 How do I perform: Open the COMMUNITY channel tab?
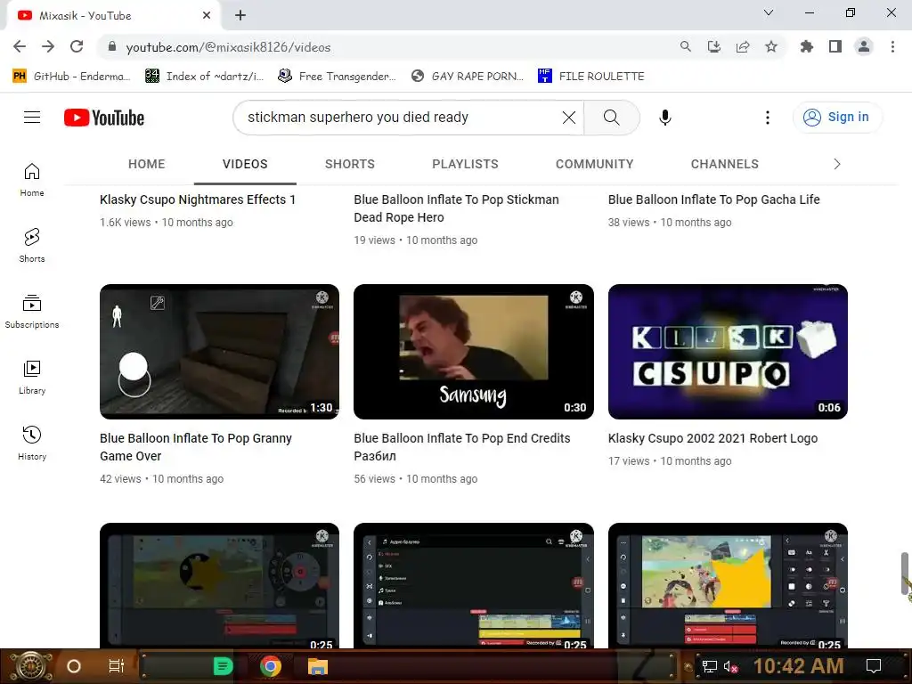tap(594, 164)
